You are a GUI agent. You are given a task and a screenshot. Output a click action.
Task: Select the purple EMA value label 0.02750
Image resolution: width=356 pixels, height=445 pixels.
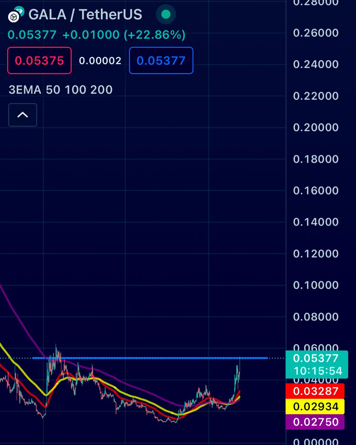coord(316,422)
